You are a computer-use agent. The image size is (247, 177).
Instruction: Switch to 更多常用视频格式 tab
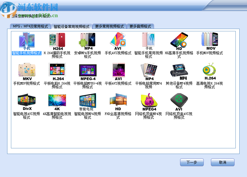pyautogui.click(x=110, y=26)
